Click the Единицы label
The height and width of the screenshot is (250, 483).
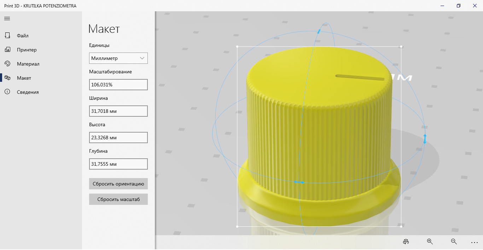(99, 45)
